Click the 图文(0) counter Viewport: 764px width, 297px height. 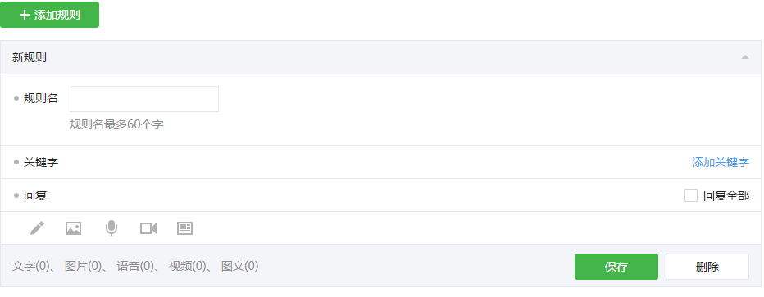coord(239,267)
